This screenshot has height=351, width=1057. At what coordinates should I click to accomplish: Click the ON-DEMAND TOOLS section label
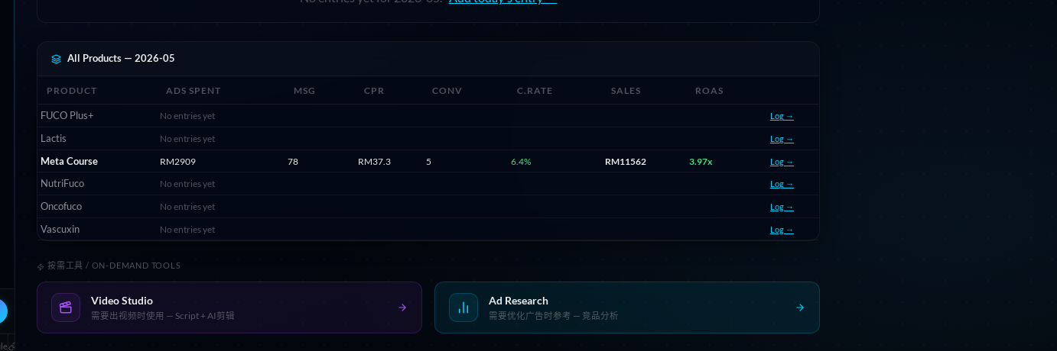click(114, 266)
